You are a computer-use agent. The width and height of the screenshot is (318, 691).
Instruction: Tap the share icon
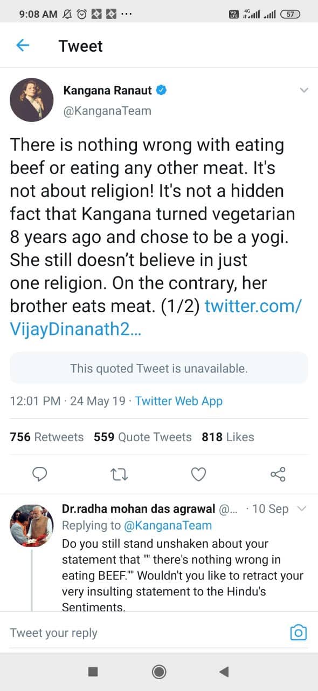pyautogui.click(x=278, y=475)
